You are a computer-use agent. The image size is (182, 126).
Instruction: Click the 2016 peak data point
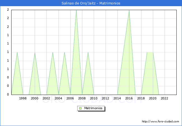pyautogui.click(x=129, y=10)
